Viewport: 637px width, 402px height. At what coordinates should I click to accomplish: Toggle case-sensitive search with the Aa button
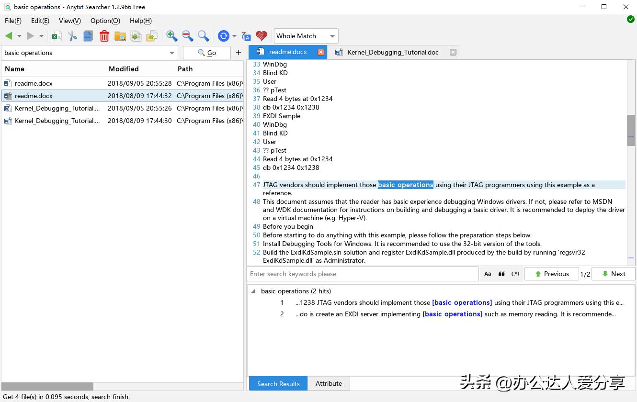tap(488, 273)
